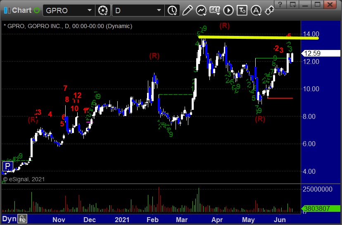
Task: Select the yellow resistance trend line
Action: click(259, 38)
